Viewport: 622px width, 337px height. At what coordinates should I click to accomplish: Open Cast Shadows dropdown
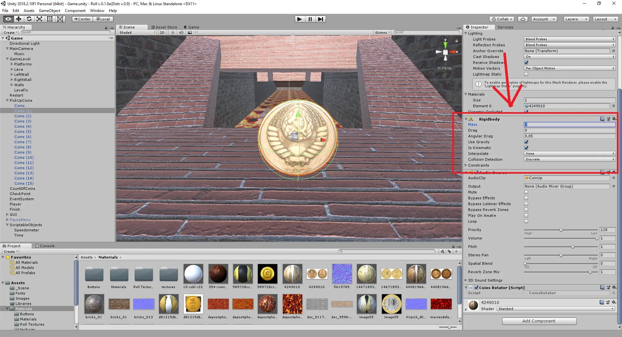pyautogui.click(x=570, y=57)
